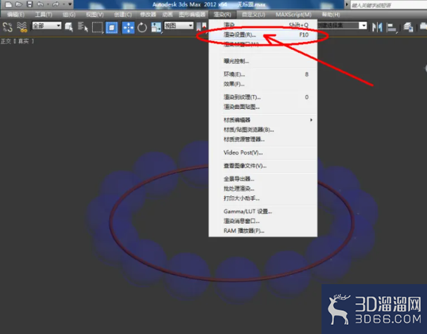427x334 pixels.
Task: Toggle the Window/Crossing selection mode
Action: pyautogui.click(x=112, y=27)
